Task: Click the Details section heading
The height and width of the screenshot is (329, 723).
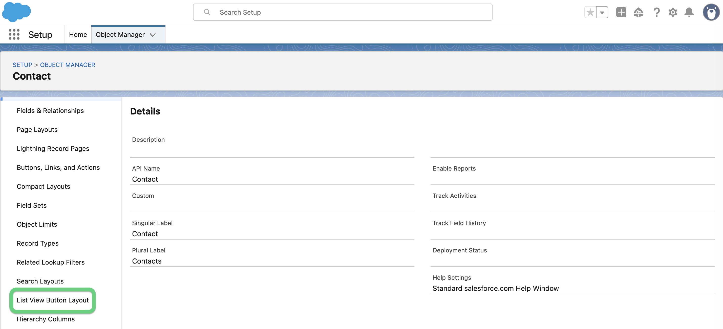Action: coord(145,111)
